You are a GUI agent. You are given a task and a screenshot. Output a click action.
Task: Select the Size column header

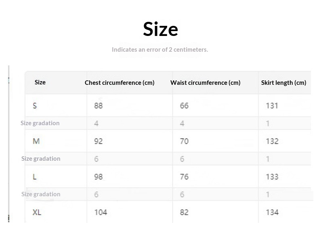click(x=40, y=82)
